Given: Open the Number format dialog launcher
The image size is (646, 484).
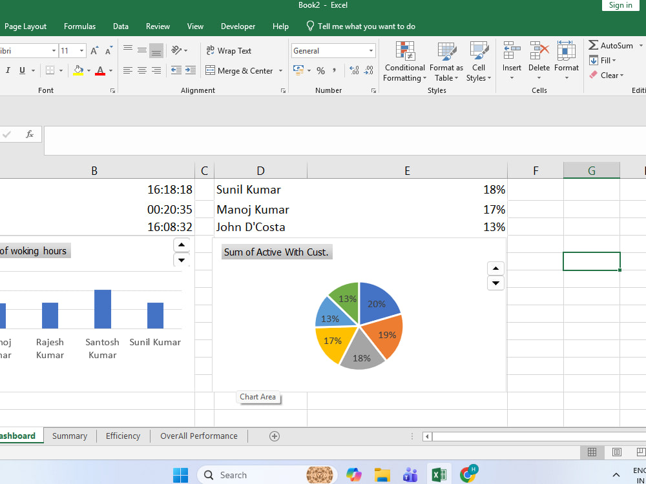Looking at the screenshot, I should click(x=373, y=91).
